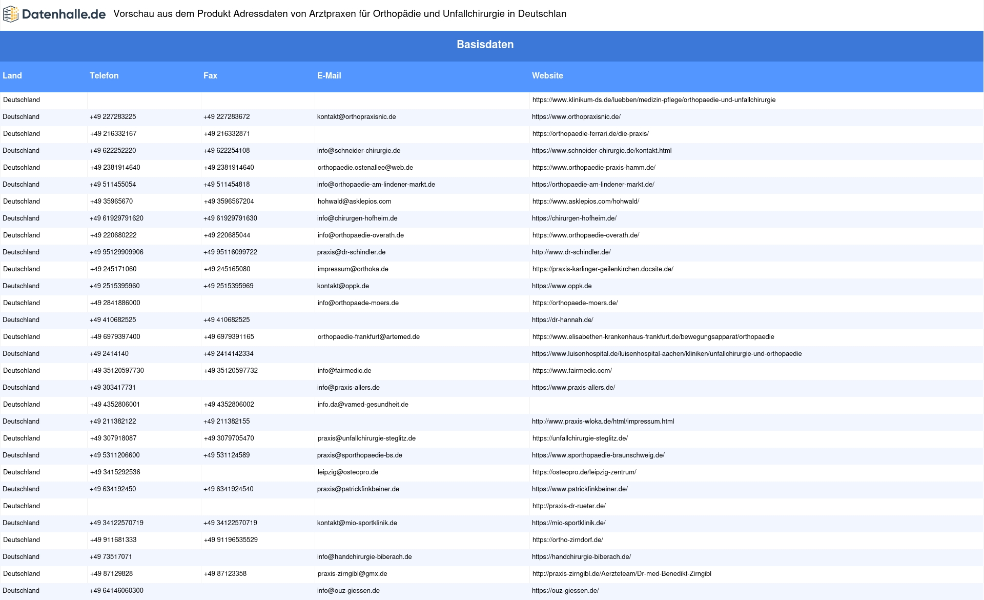Open the https://www.oppk.de link
The image size is (984, 600).
[x=562, y=286]
